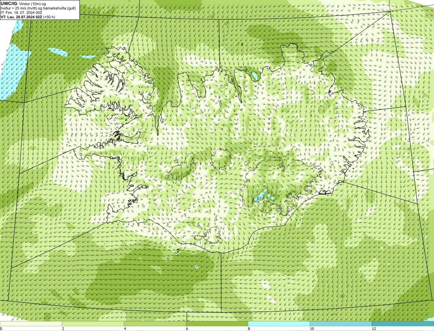Click the medium green 4–6 m/s legend swatch

[x=155, y=324]
